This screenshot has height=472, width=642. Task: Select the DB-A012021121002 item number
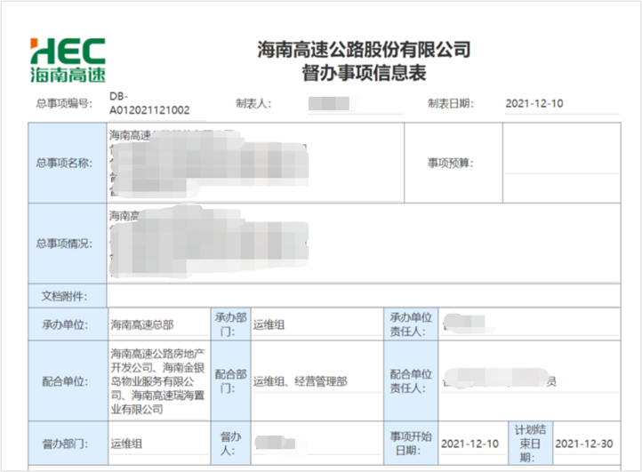[x=149, y=104]
